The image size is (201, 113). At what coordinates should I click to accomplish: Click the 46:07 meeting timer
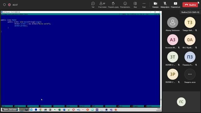tap(15, 5)
